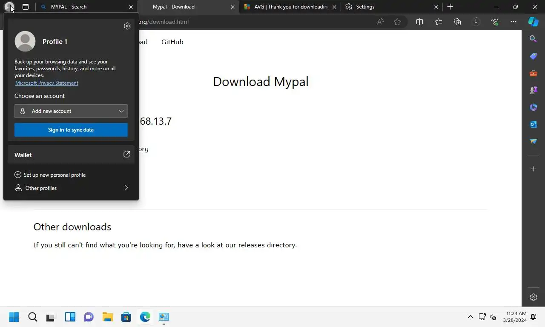This screenshot has width=545, height=327.
Task: Click Set up new personal profile
Action: (x=50, y=175)
